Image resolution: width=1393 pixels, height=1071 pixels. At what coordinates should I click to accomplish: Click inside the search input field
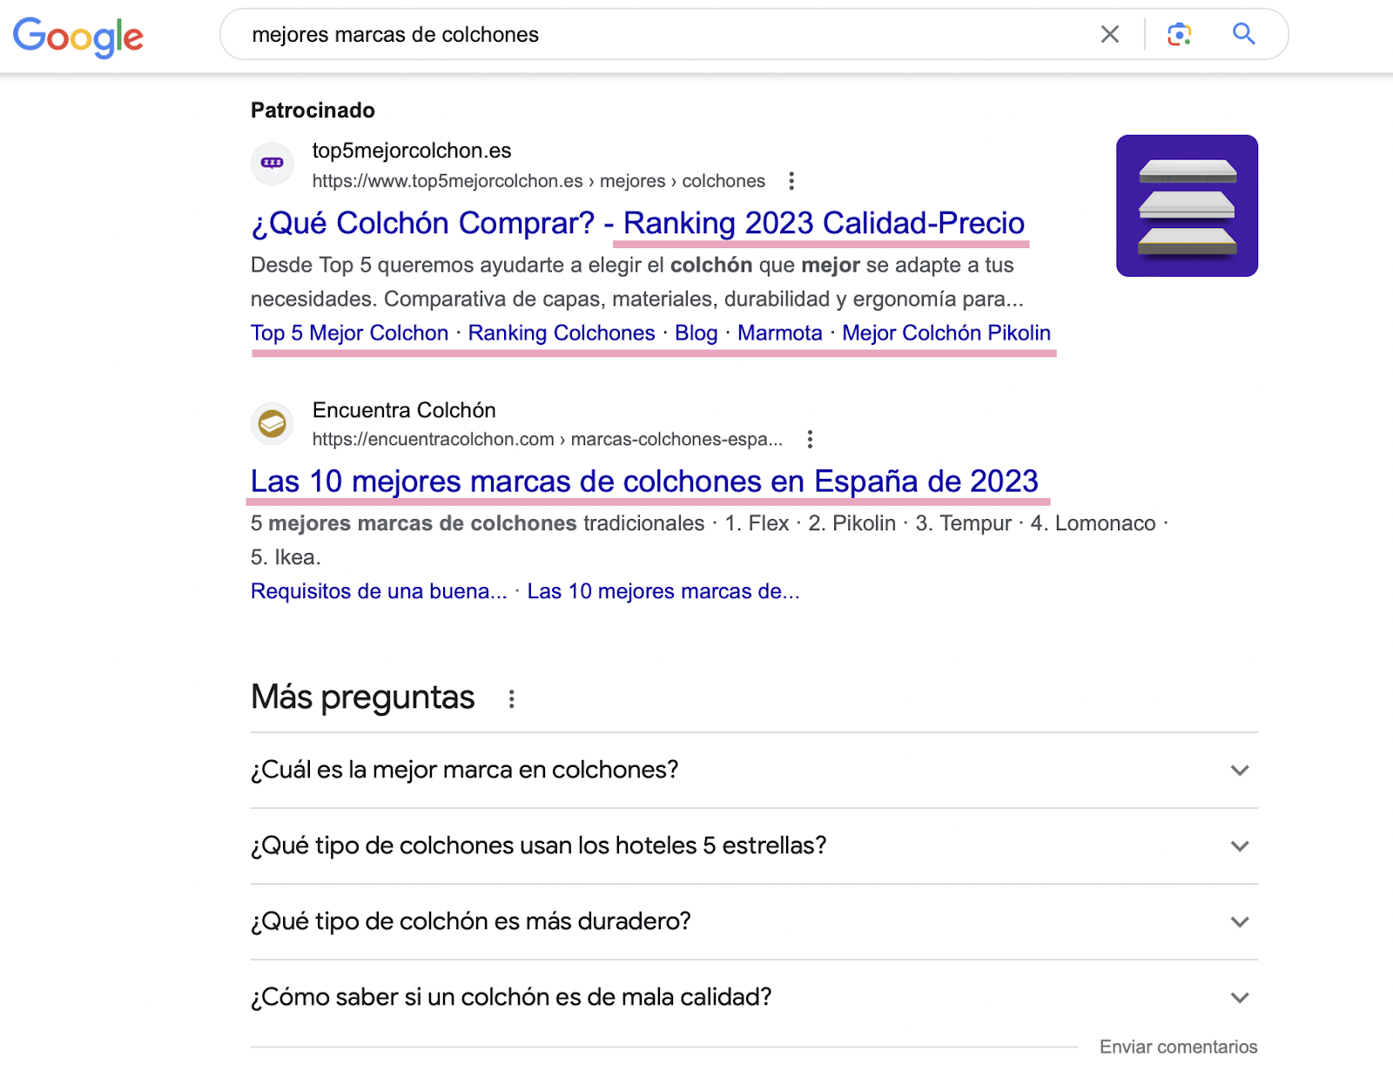point(609,34)
